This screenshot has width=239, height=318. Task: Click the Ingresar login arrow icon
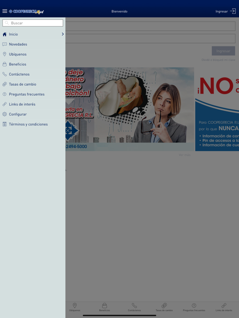[233, 11]
